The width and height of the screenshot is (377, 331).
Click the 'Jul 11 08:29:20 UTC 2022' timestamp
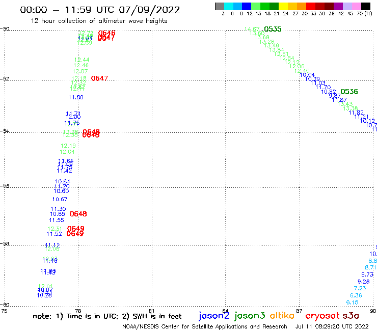(332, 326)
